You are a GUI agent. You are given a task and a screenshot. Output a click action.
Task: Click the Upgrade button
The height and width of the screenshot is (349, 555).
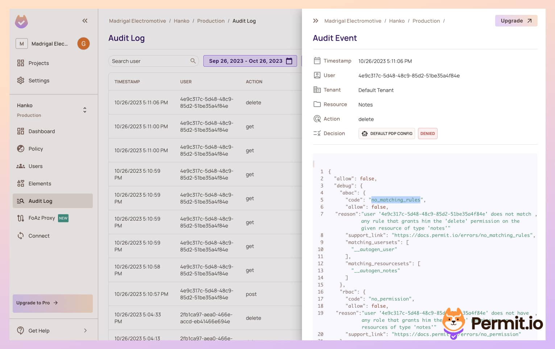point(516,21)
